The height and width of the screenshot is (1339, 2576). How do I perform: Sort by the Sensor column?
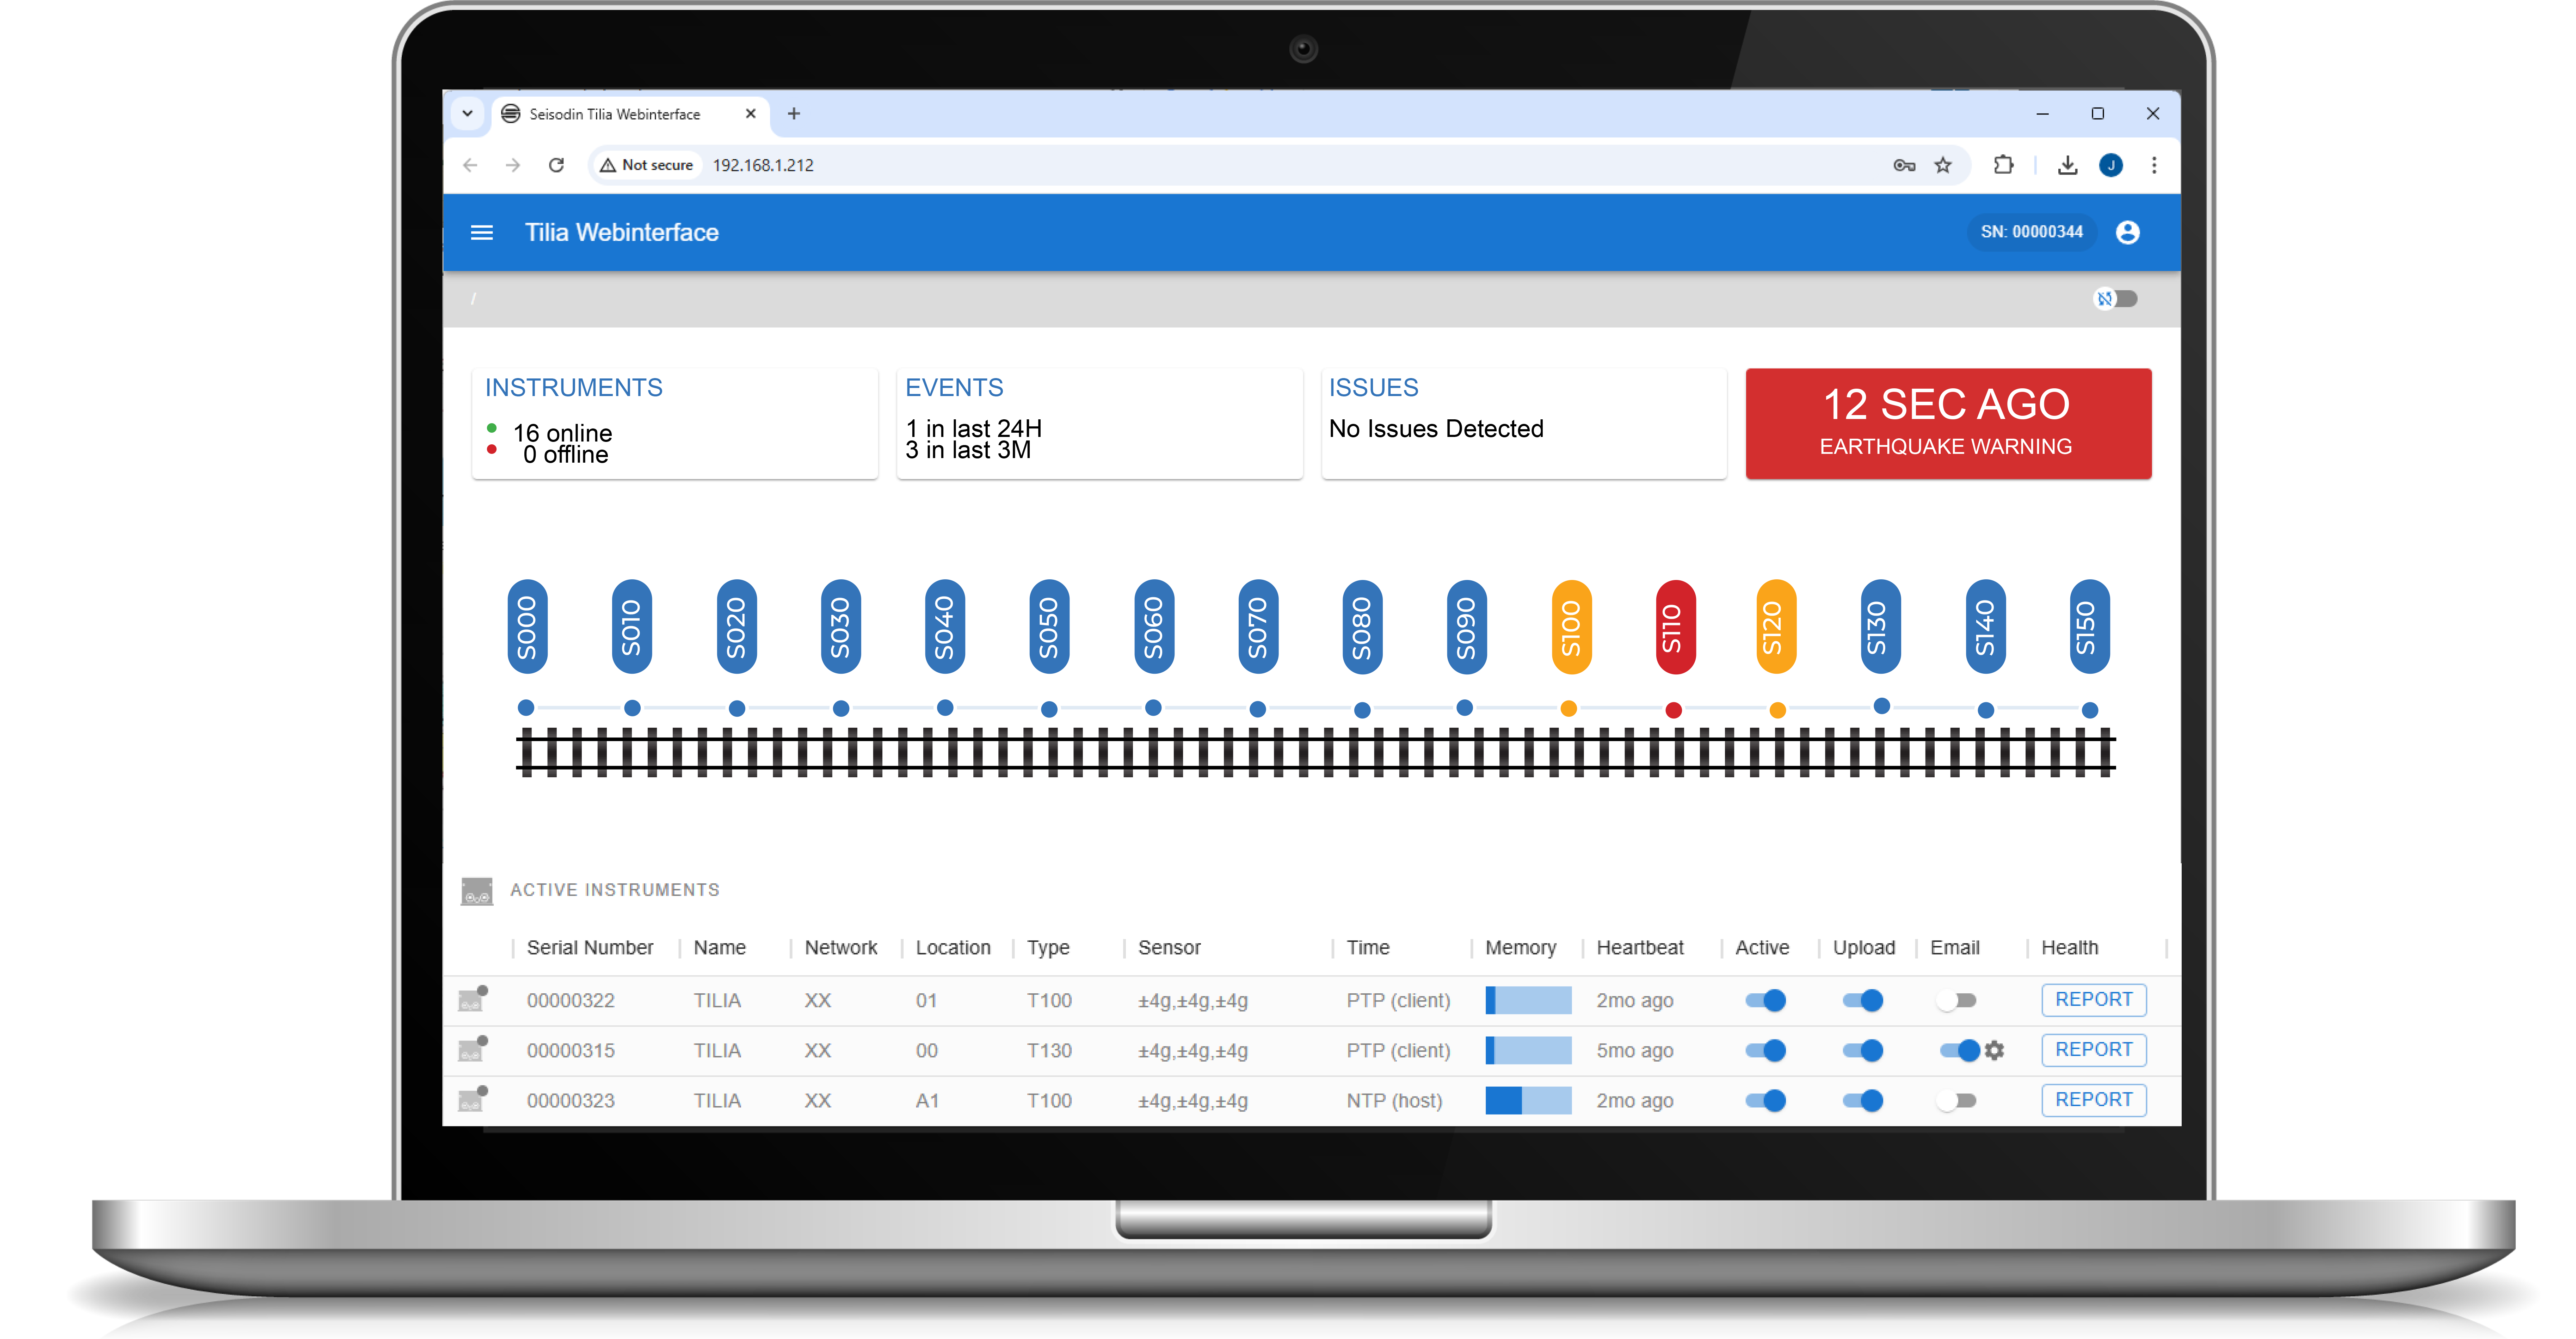pos(1169,947)
